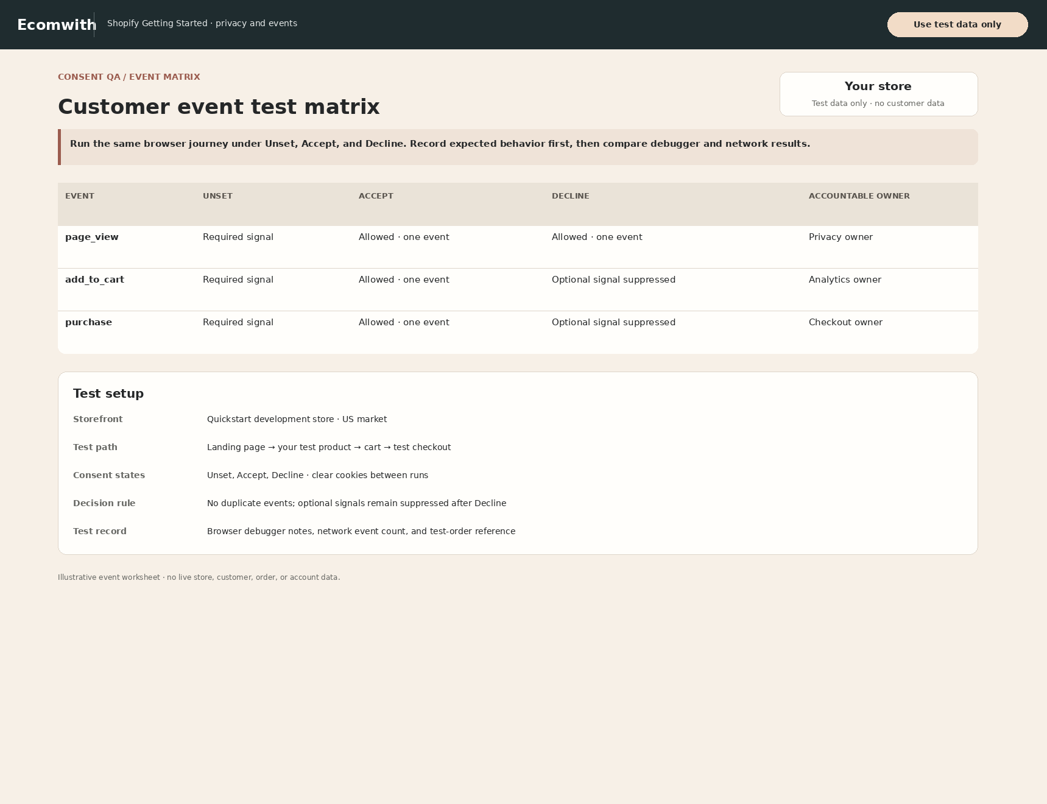Select add_to_cart Accept cell Allowed · one event

(x=404, y=280)
